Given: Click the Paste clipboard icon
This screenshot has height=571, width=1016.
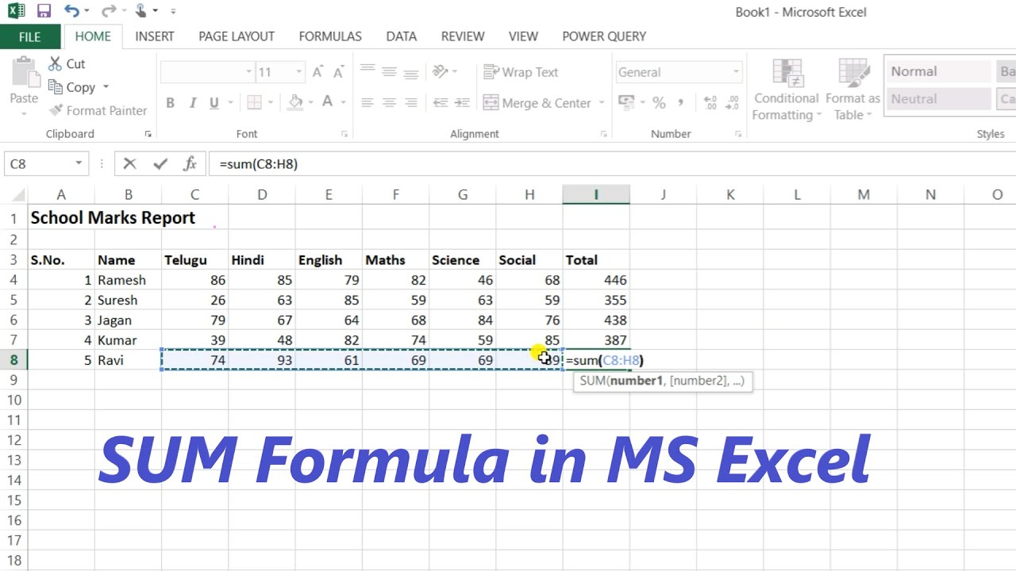Looking at the screenshot, I should click(24, 73).
